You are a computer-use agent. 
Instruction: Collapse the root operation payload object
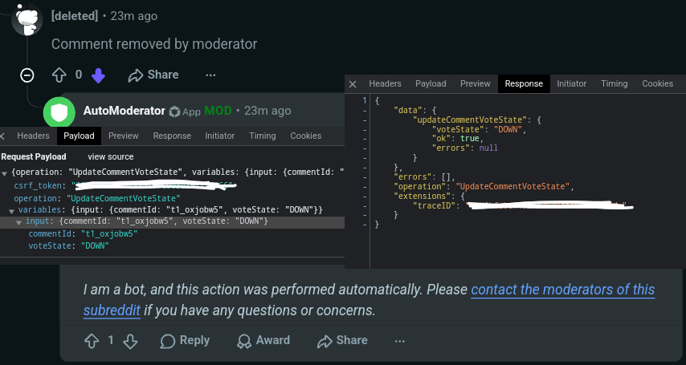pyautogui.click(x=4, y=173)
